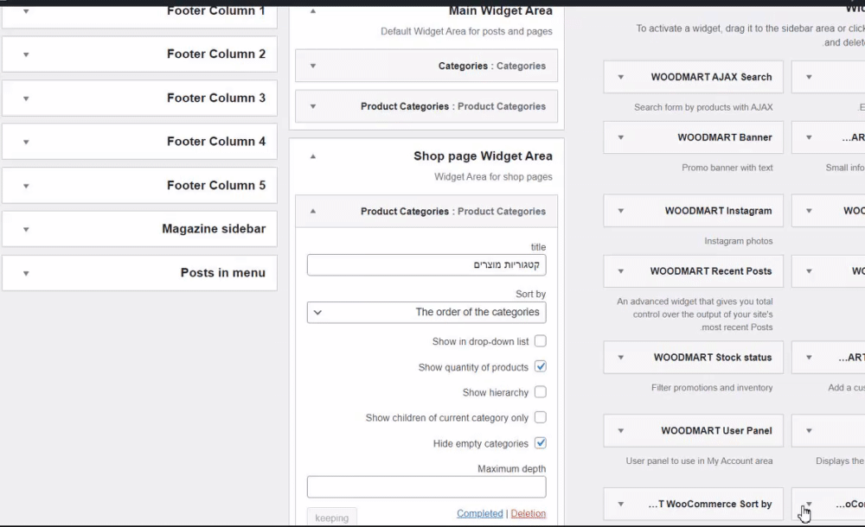Expand the WOODMART Instagram widget arrow
This screenshot has width=865, height=527.
620,211
